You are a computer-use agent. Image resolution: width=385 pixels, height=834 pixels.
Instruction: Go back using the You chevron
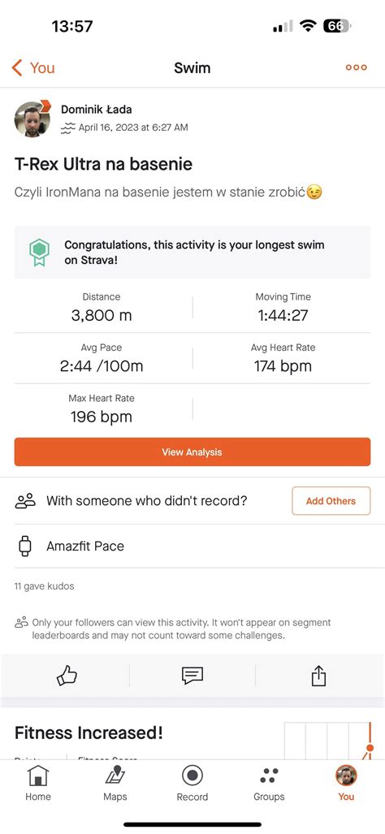(33, 67)
